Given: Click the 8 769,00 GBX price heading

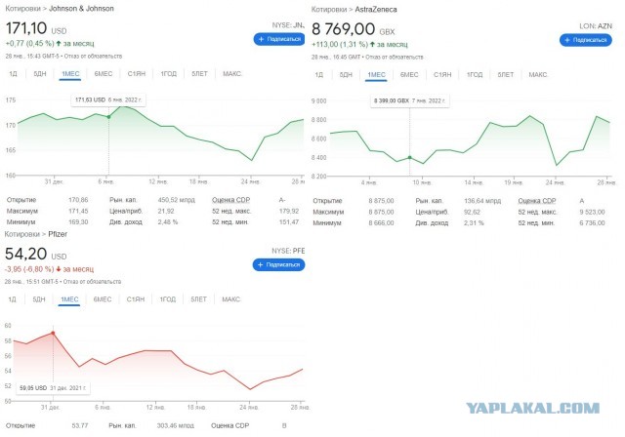Looking at the screenshot, I should tap(354, 29).
